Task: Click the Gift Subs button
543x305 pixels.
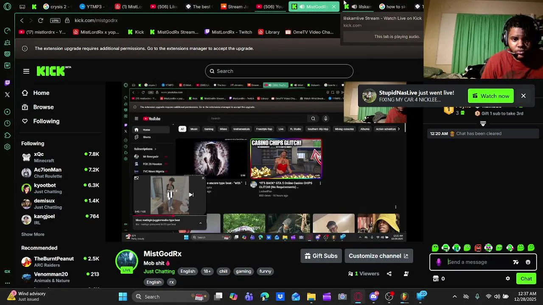Action: point(321,256)
